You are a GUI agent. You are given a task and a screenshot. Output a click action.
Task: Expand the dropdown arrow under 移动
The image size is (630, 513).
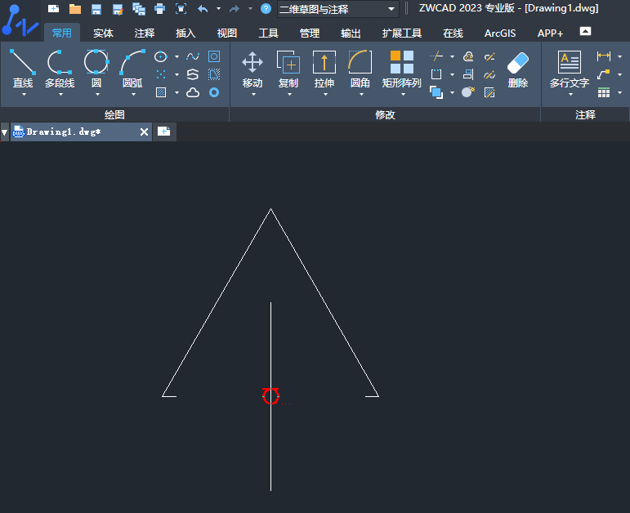[253, 95]
